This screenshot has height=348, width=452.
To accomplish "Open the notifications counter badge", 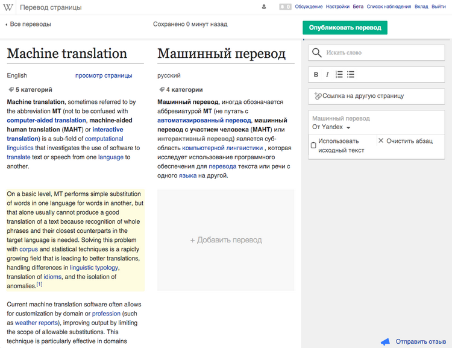I will pos(284,7).
